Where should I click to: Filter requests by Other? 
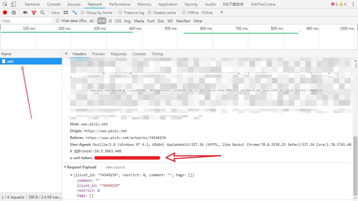(x=198, y=21)
